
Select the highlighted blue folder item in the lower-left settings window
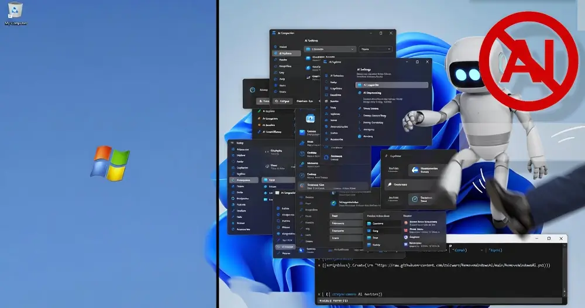[x=278, y=180]
